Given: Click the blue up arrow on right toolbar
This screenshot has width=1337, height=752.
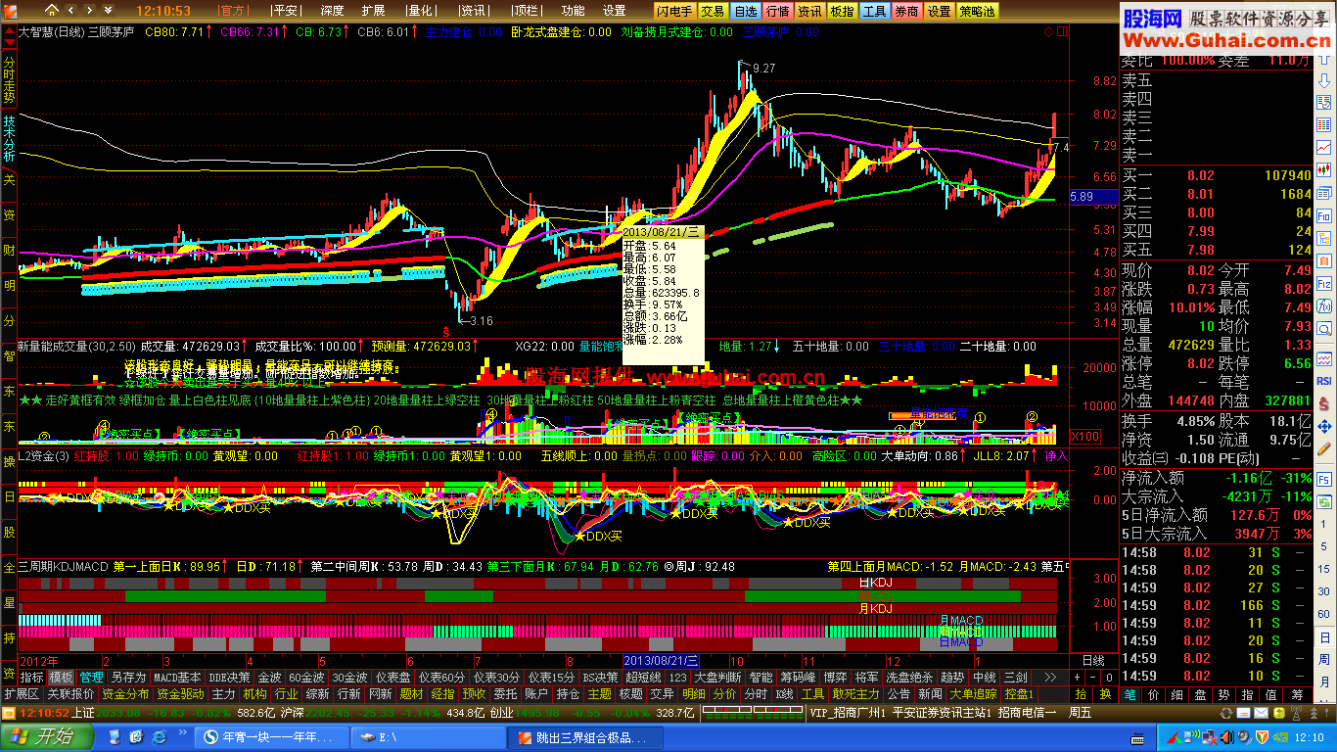Looking at the screenshot, I should [1324, 57].
